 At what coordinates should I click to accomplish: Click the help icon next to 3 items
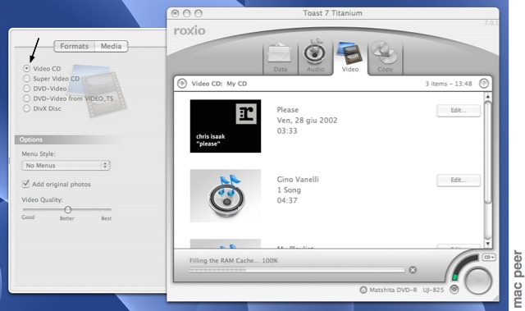[x=484, y=84]
